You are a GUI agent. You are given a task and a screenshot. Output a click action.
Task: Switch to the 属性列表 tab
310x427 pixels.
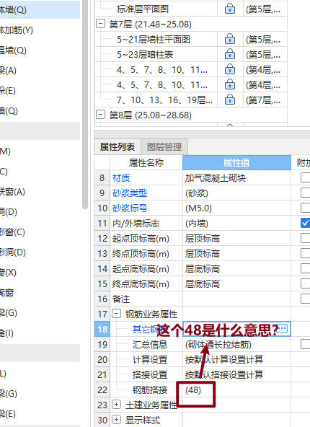[118, 147]
